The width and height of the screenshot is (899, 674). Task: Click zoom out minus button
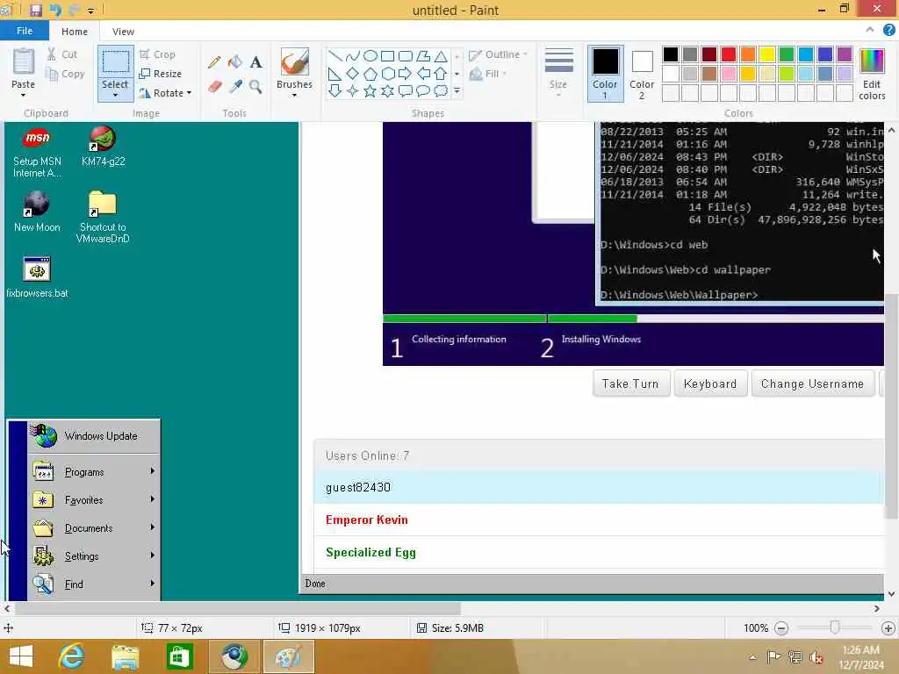[x=780, y=628]
